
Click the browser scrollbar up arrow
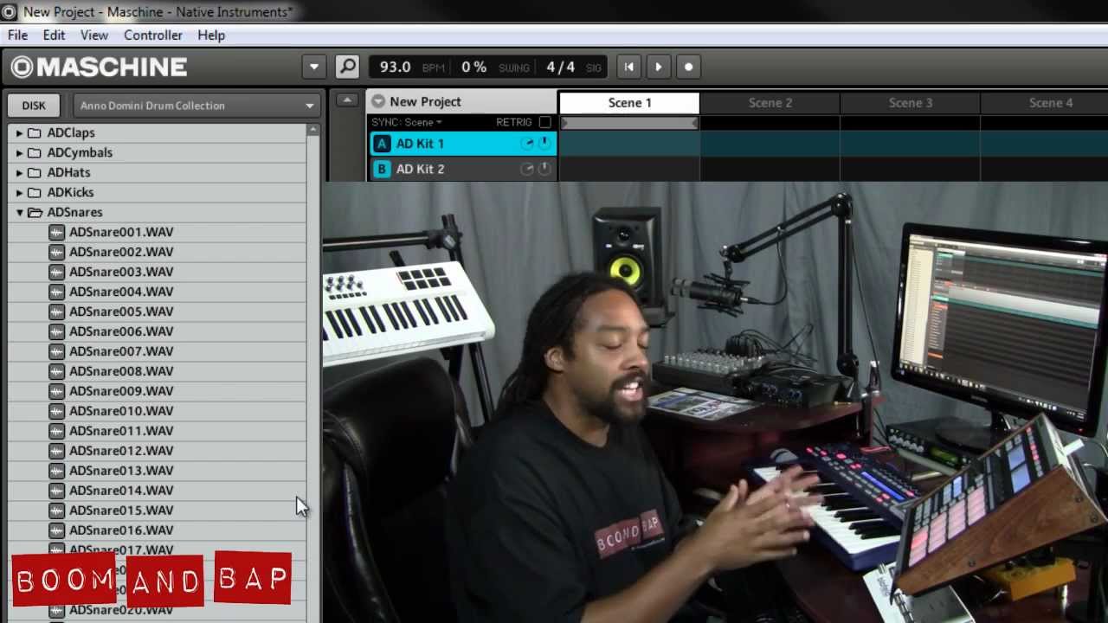(313, 130)
